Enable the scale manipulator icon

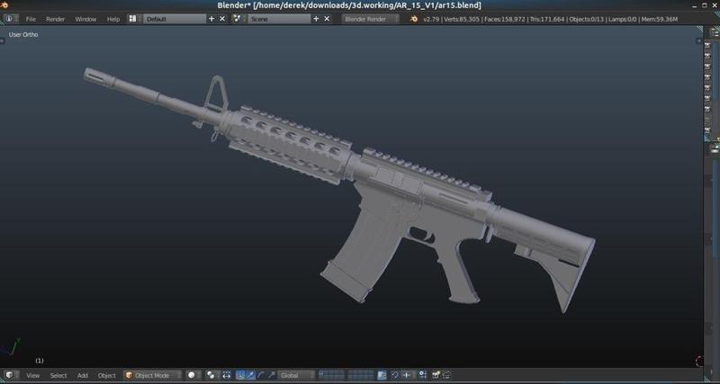pyautogui.click(x=272, y=375)
